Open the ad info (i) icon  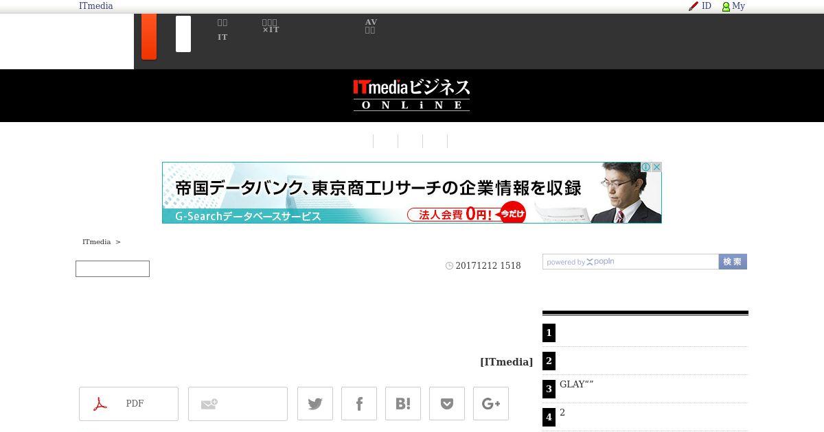646,167
